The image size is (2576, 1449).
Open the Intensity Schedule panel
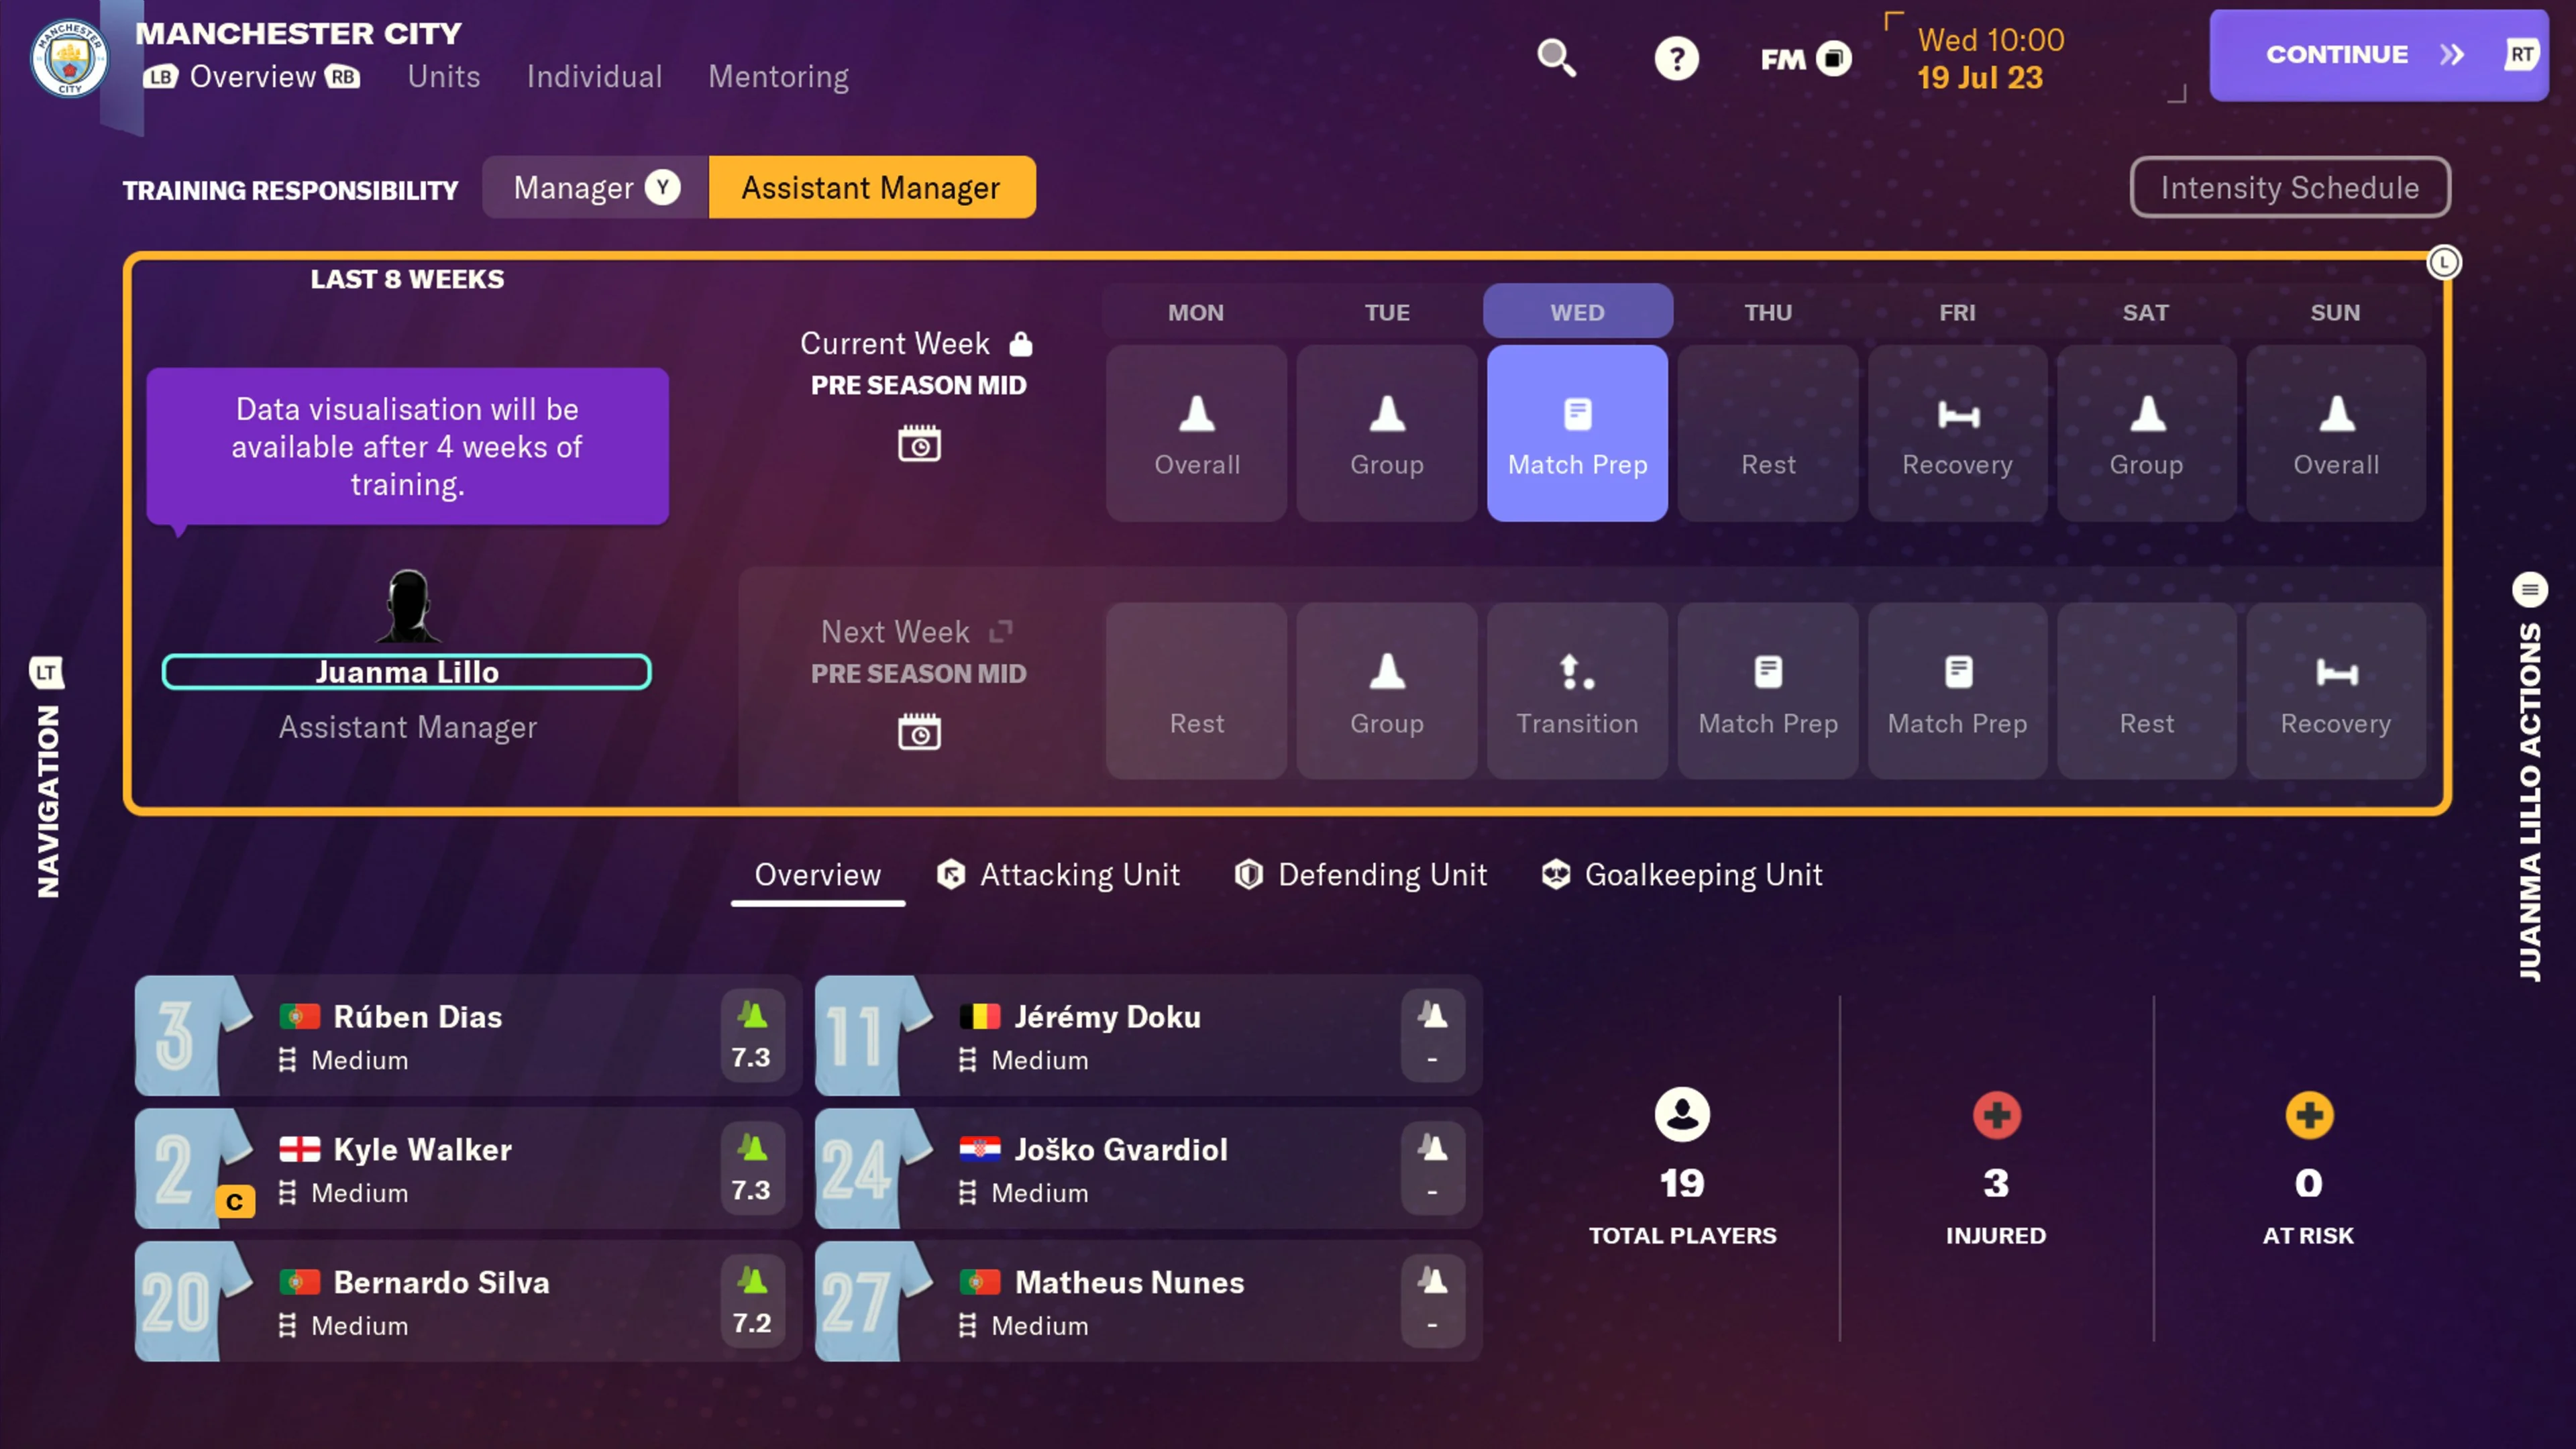pos(2289,187)
